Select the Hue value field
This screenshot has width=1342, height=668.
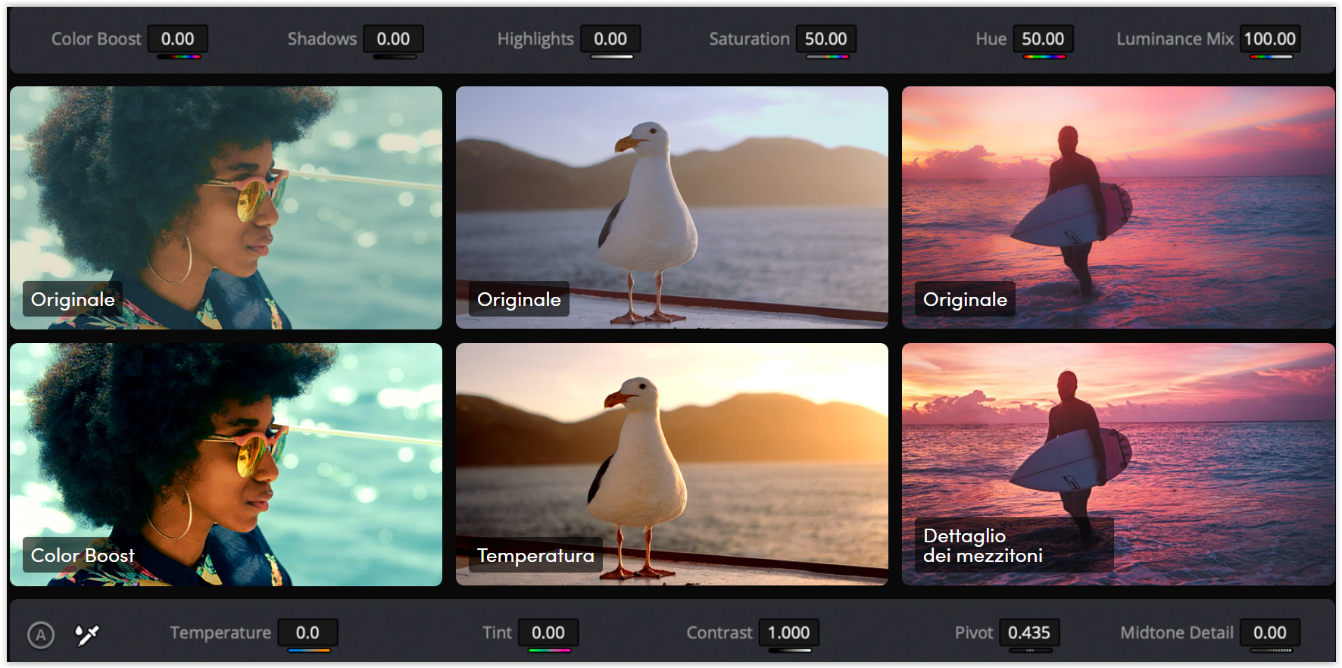[1043, 39]
